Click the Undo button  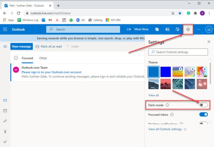coord(72,46)
